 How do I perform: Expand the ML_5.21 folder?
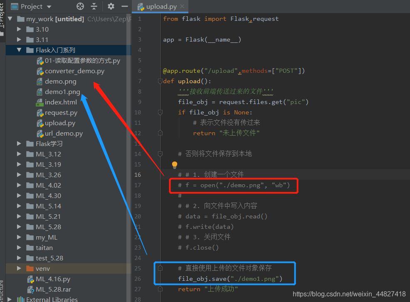(x=19, y=216)
